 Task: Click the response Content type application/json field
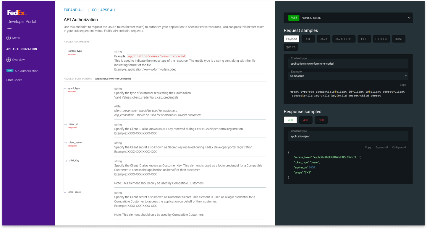348,136
